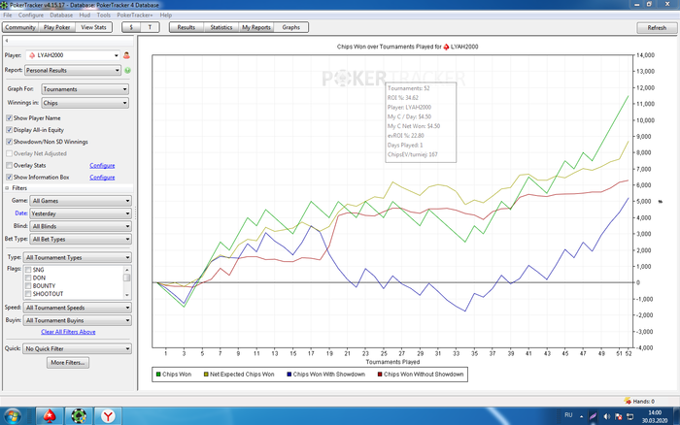Click the More Filters button

67,362
